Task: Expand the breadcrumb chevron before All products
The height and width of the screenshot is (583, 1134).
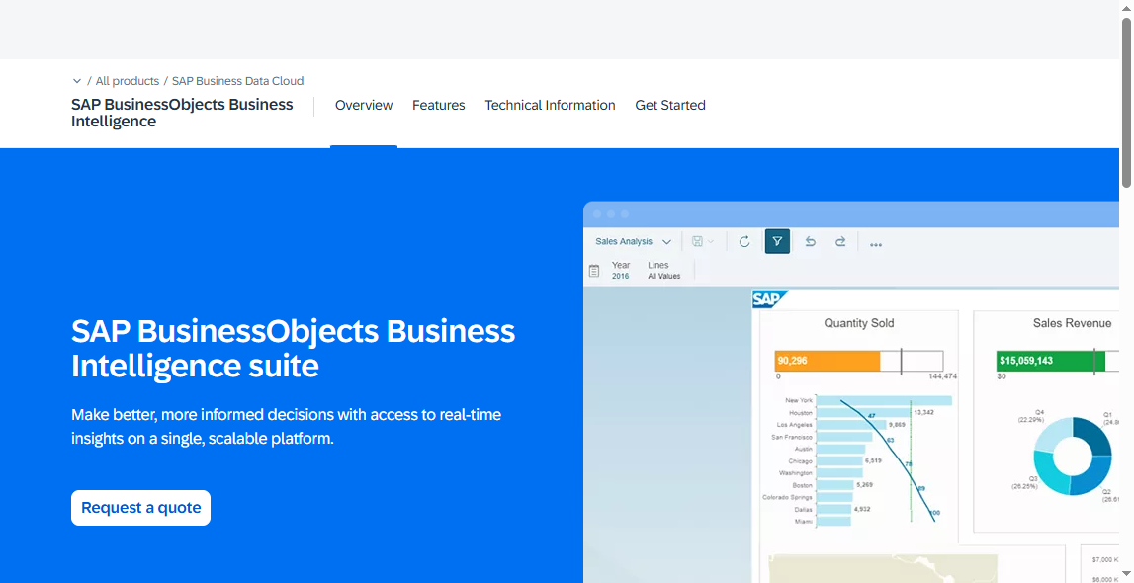Action: click(x=77, y=81)
